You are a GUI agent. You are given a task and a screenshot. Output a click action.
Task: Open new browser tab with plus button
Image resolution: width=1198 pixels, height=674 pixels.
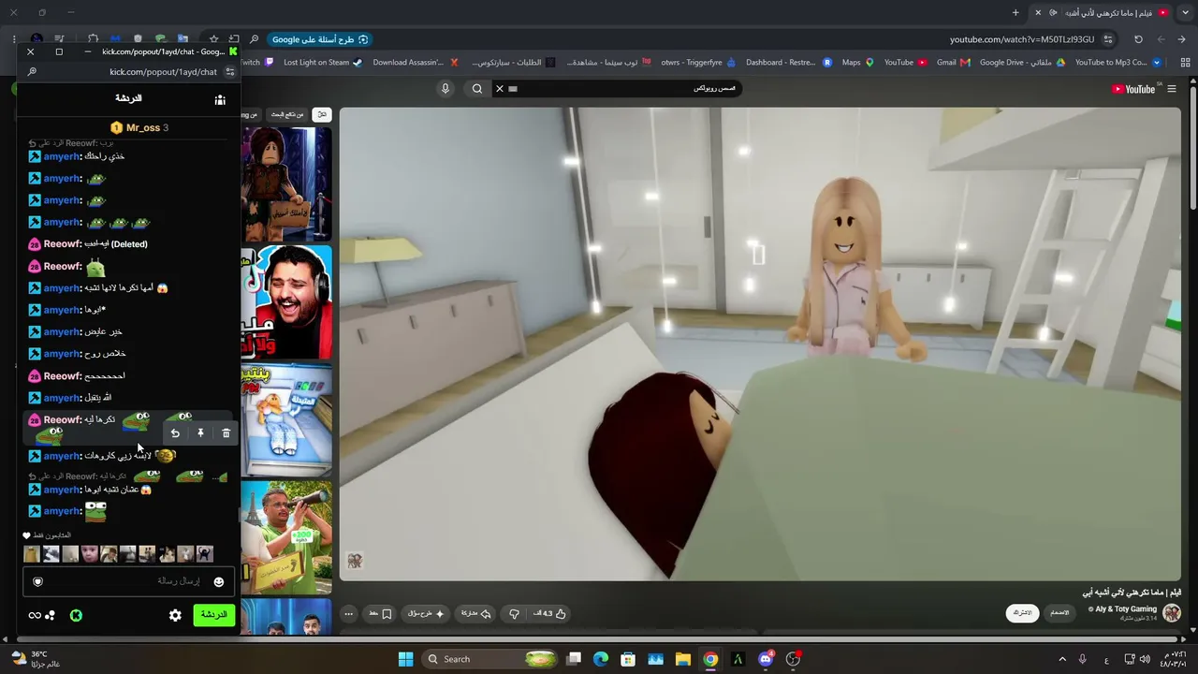(x=1015, y=12)
